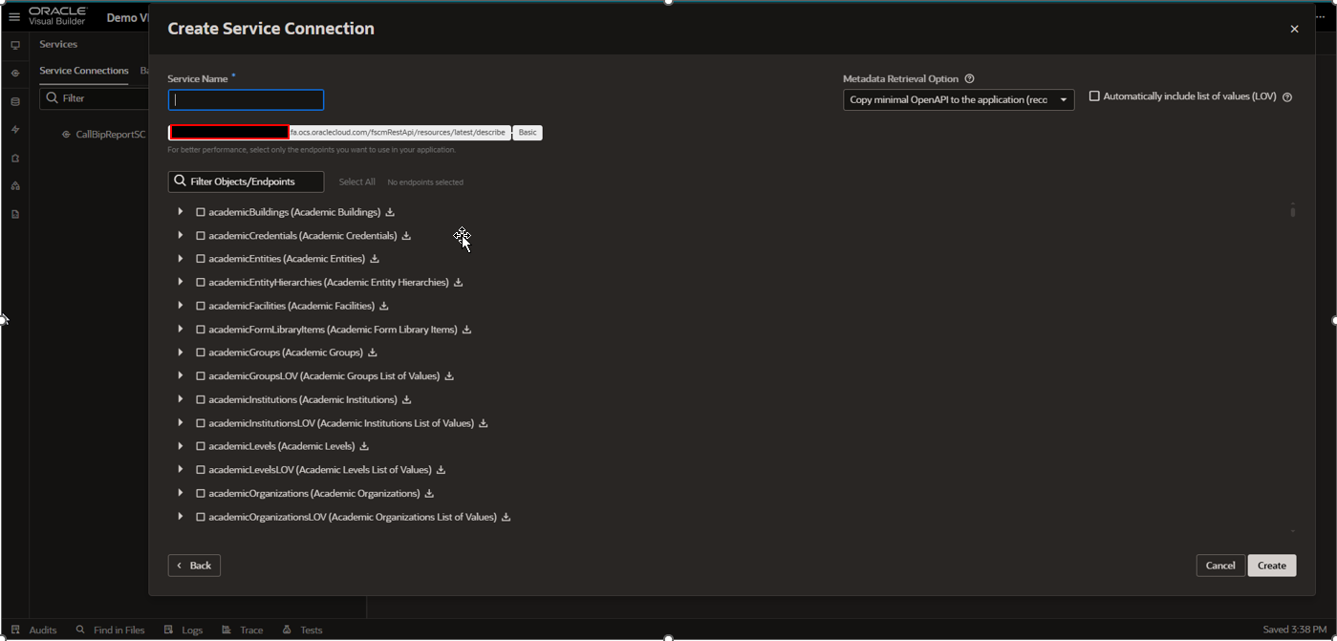Screen dimensions: 1337x641
Task: Click the academicLevels (Academic Levels) label
Action: [x=282, y=447]
